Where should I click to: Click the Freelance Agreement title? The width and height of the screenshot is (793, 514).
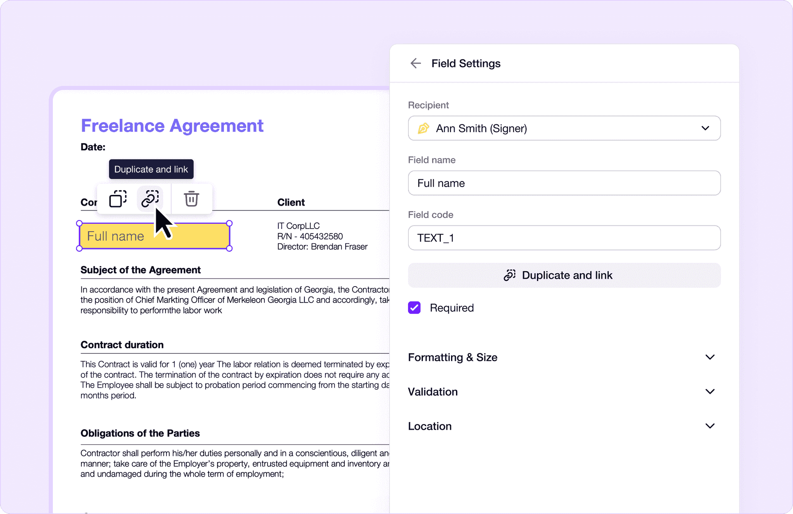pos(172,126)
